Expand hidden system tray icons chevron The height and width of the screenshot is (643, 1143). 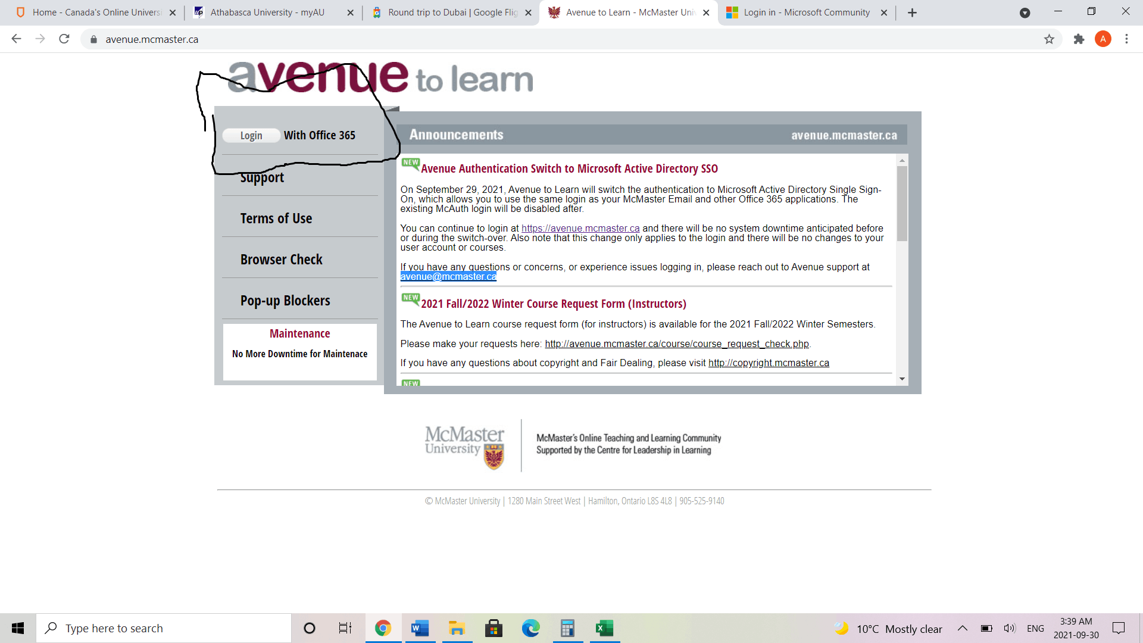tap(962, 629)
